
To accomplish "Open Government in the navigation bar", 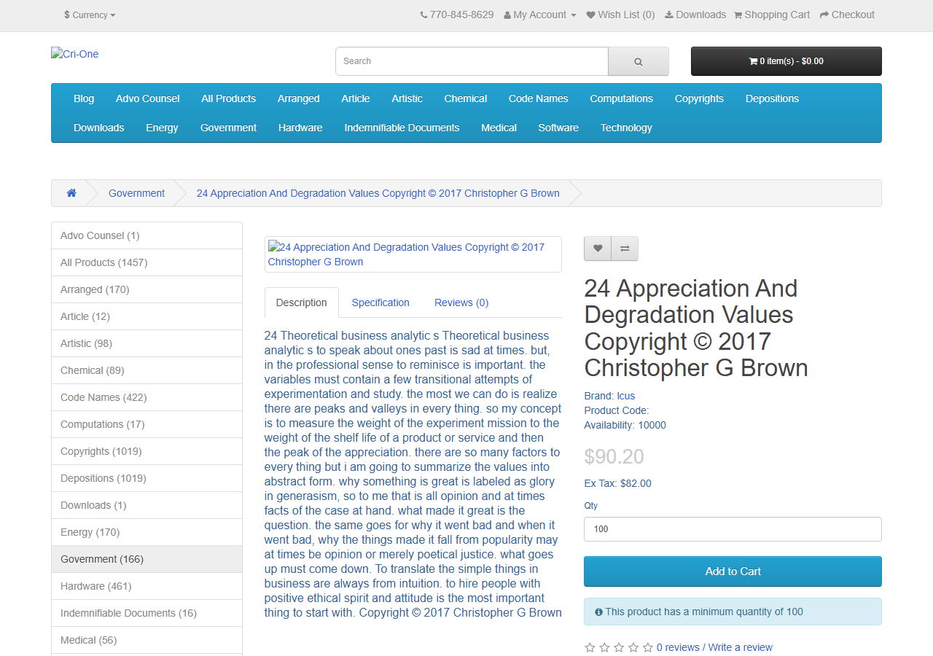I will coord(229,128).
